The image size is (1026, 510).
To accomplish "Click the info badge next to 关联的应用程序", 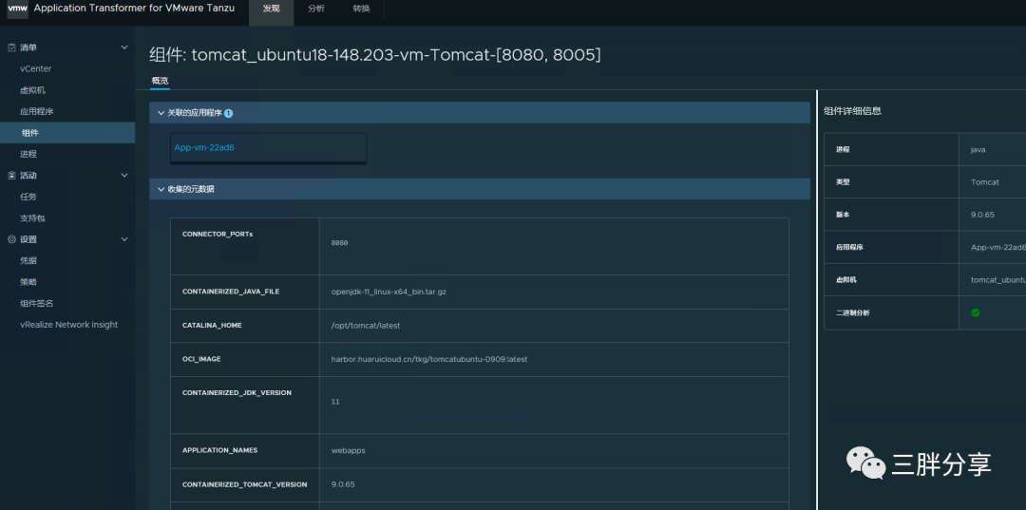I will 228,113.
